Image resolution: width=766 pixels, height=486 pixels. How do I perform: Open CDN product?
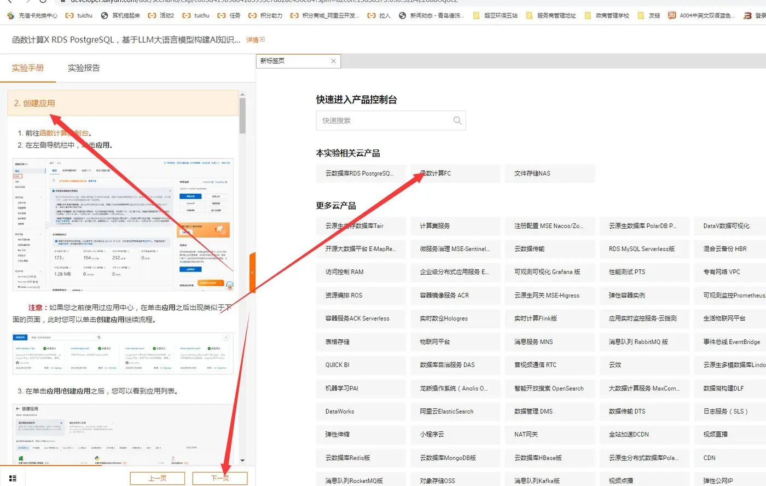[x=730, y=458]
